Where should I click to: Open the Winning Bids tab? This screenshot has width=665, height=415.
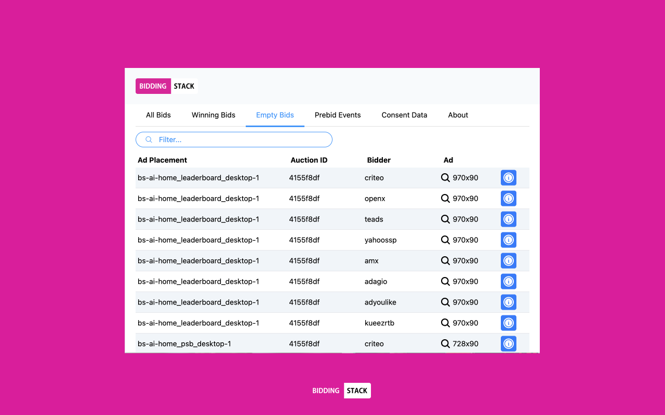tap(214, 115)
